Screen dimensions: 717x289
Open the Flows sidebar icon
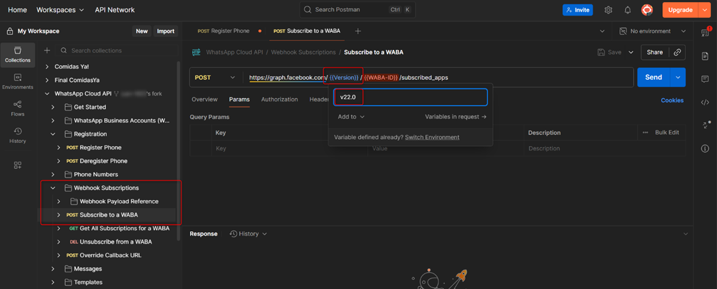pyautogui.click(x=18, y=108)
